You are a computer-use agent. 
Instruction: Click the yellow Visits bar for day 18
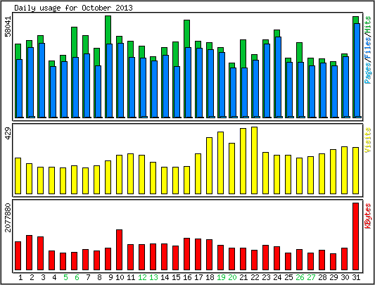tap(209, 165)
